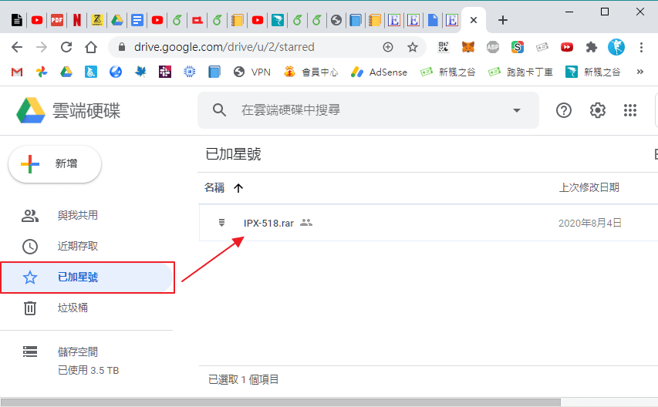The width and height of the screenshot is (658, 407).
Task: Open the Google Drive tab in tab strip
Action: [x=117, y=20]
